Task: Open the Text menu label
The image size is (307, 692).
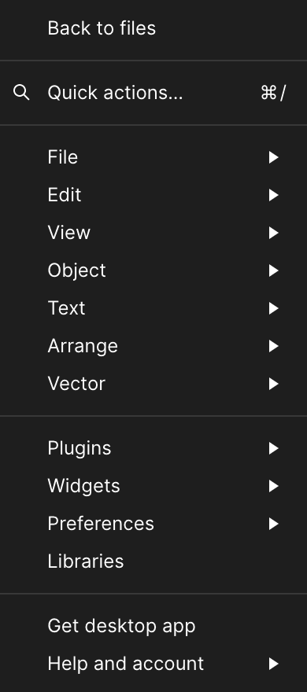Action: pos(66,308)
